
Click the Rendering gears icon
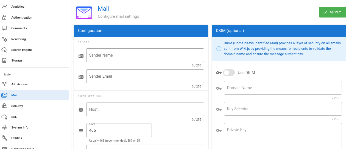point(4,39)
